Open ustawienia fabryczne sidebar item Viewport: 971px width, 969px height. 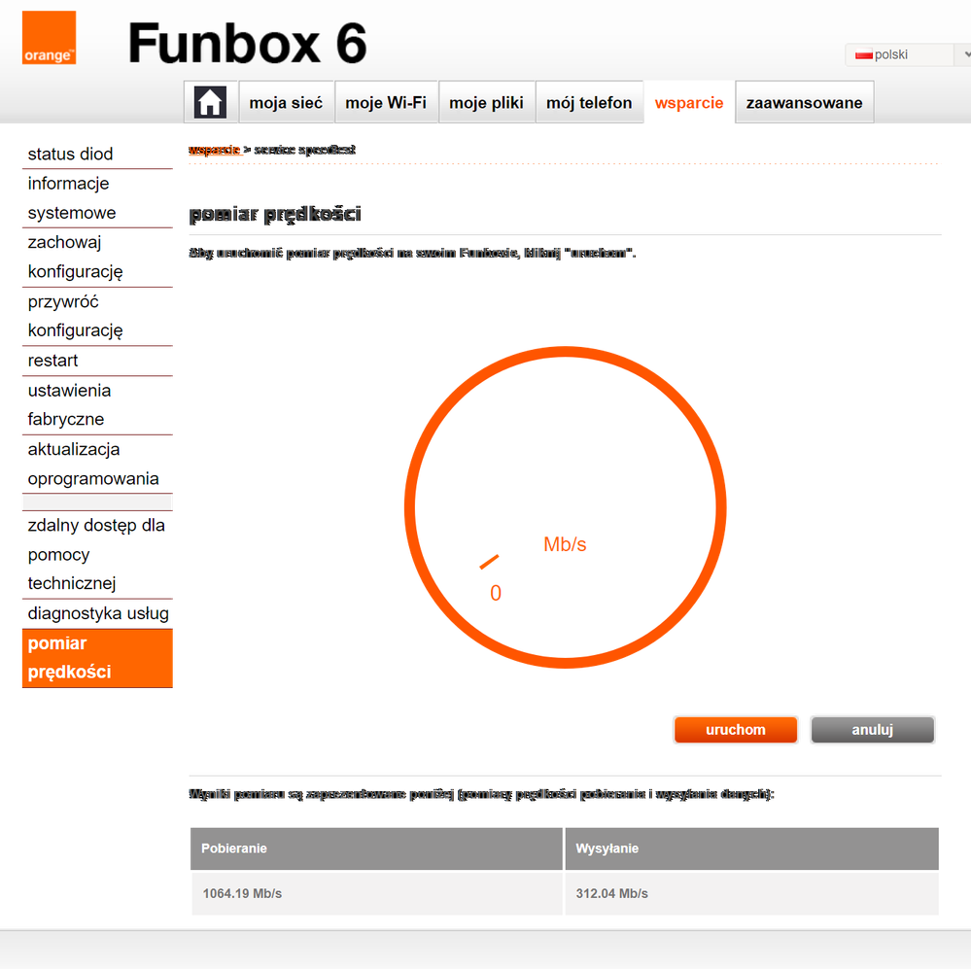[96, 405]
